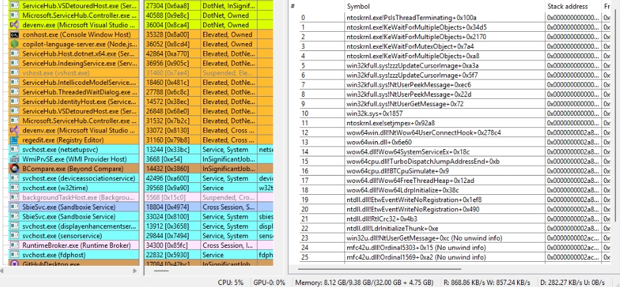The image size is (620, 287).
Task: Click the CPU: 5% status bar entry
Action: tap(230, 282)
